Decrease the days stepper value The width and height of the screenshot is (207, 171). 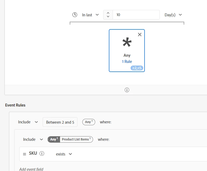coord(108,16)
